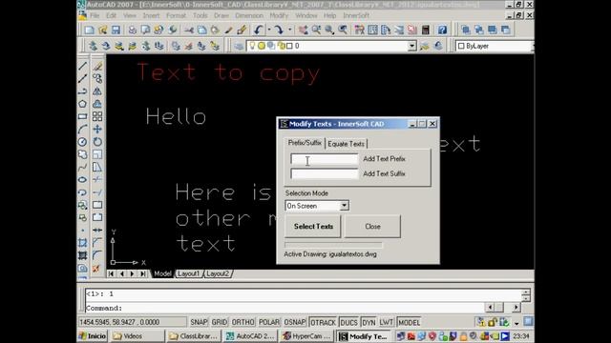
Task: Click the Close button in Modify Texts dialog
Action: coord(372,227)
